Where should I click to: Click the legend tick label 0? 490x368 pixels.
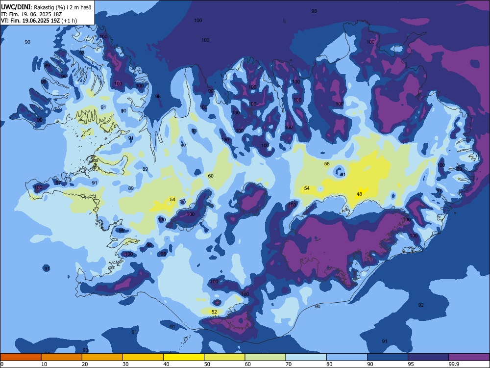point(2,364)
